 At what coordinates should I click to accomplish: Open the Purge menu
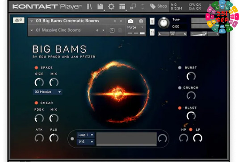135,27
